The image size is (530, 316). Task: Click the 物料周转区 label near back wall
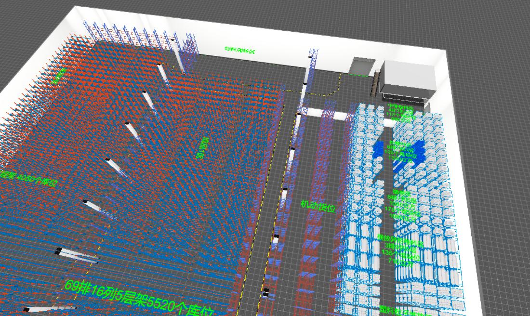239,50
